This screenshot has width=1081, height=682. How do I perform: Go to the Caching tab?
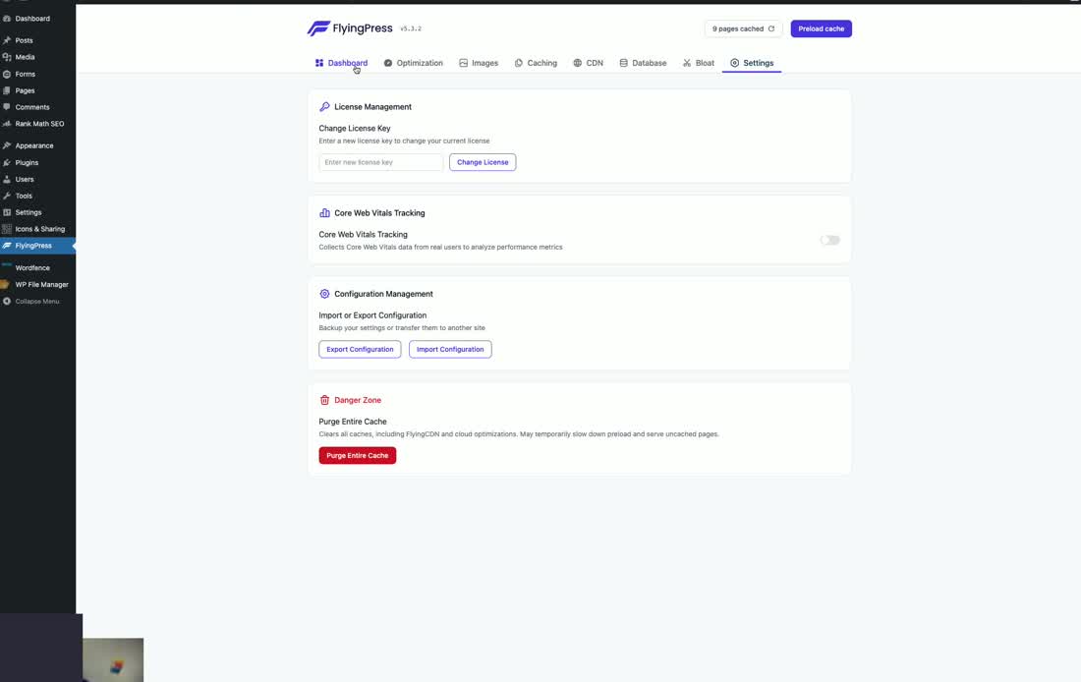(536, 63)
